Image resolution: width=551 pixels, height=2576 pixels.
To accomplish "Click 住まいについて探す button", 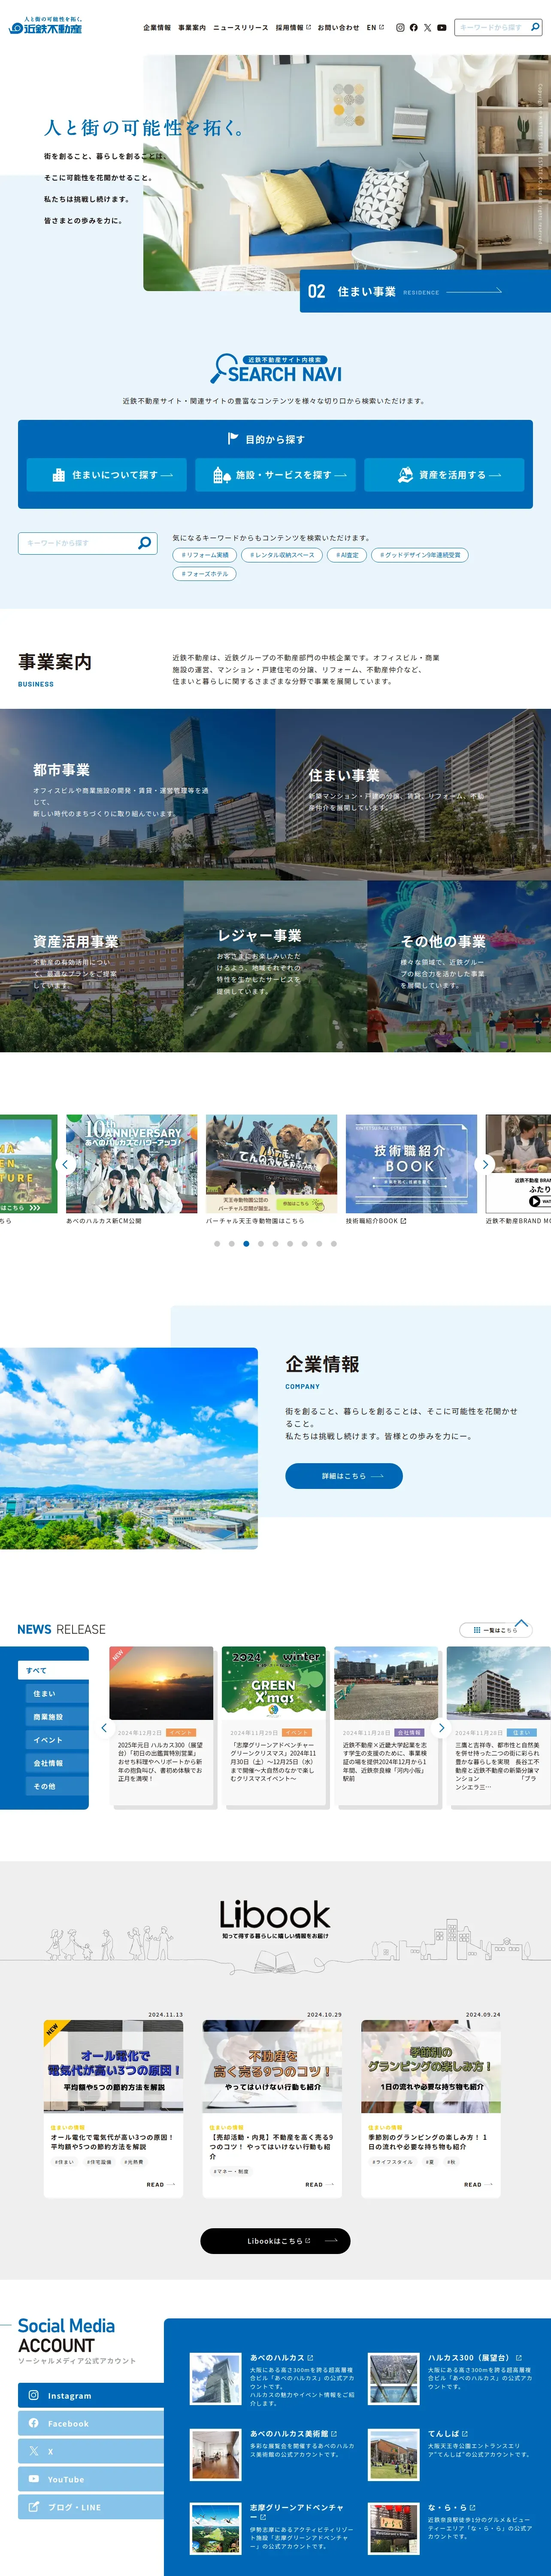I will 106,475.
